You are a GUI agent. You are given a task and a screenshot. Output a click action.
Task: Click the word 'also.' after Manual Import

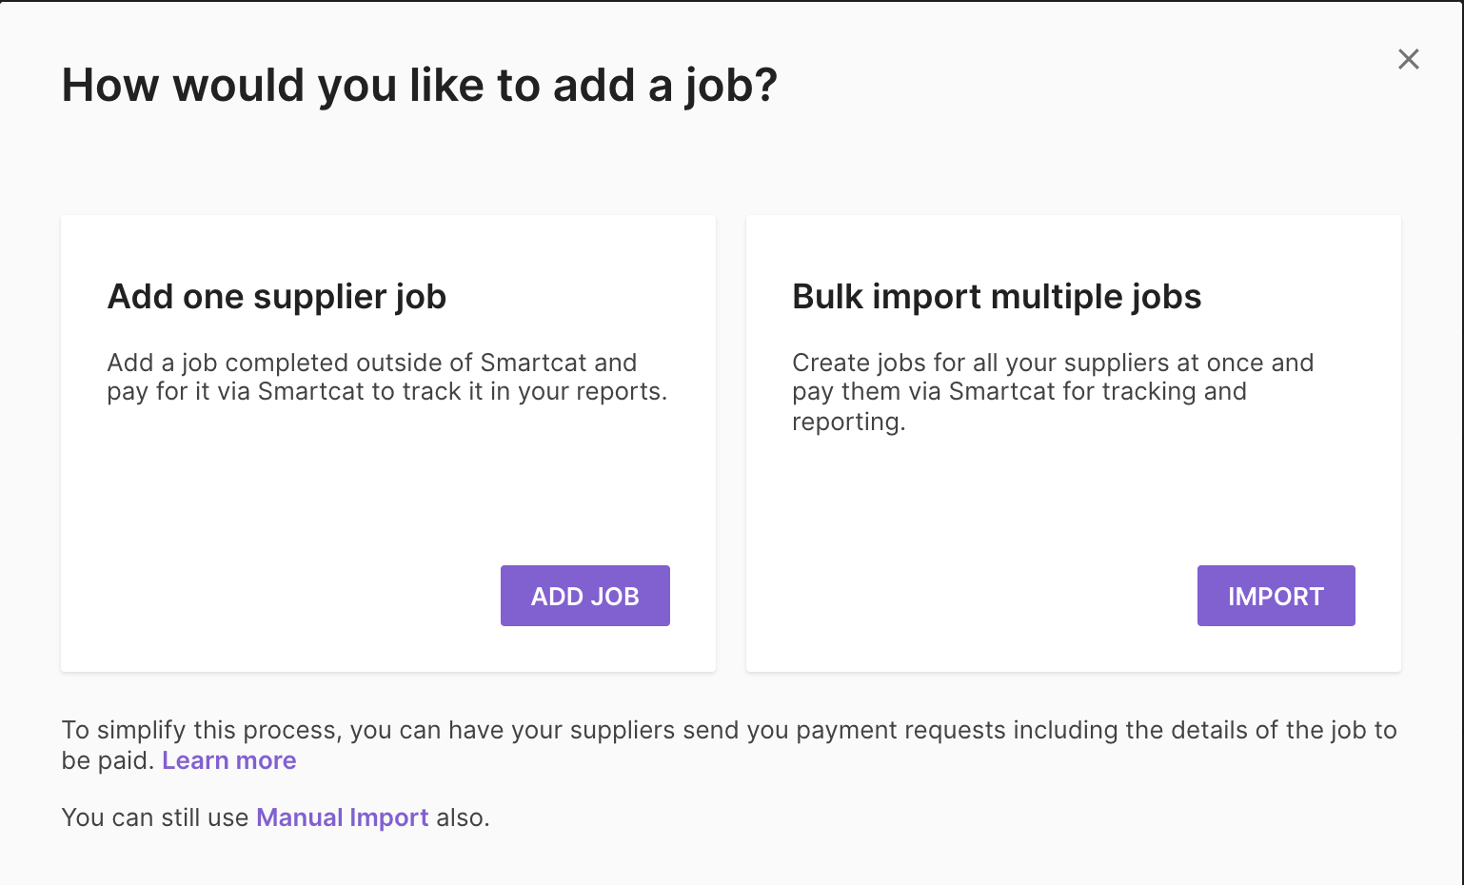pyautogui.click(x=463, y=817)
